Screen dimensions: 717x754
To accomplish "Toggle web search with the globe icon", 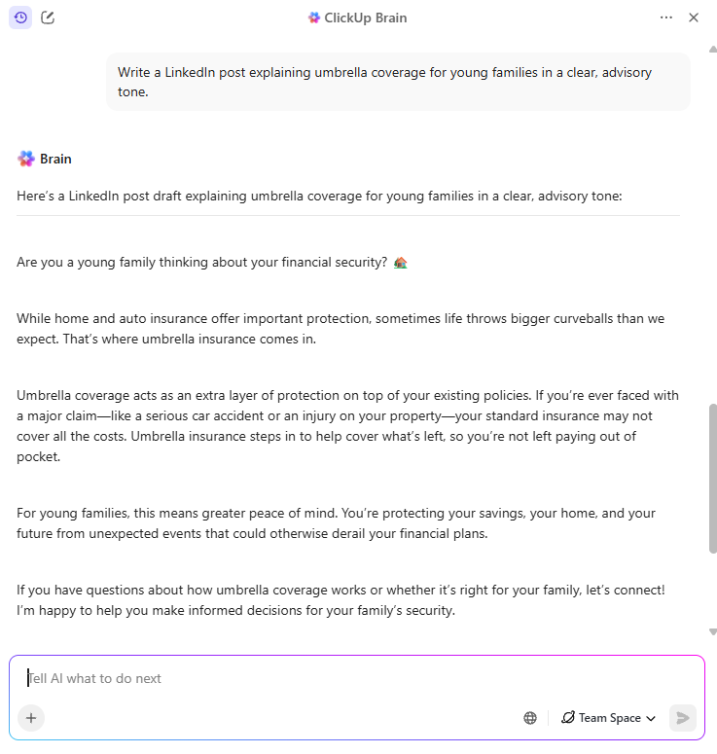I will (x=530, y=718).
